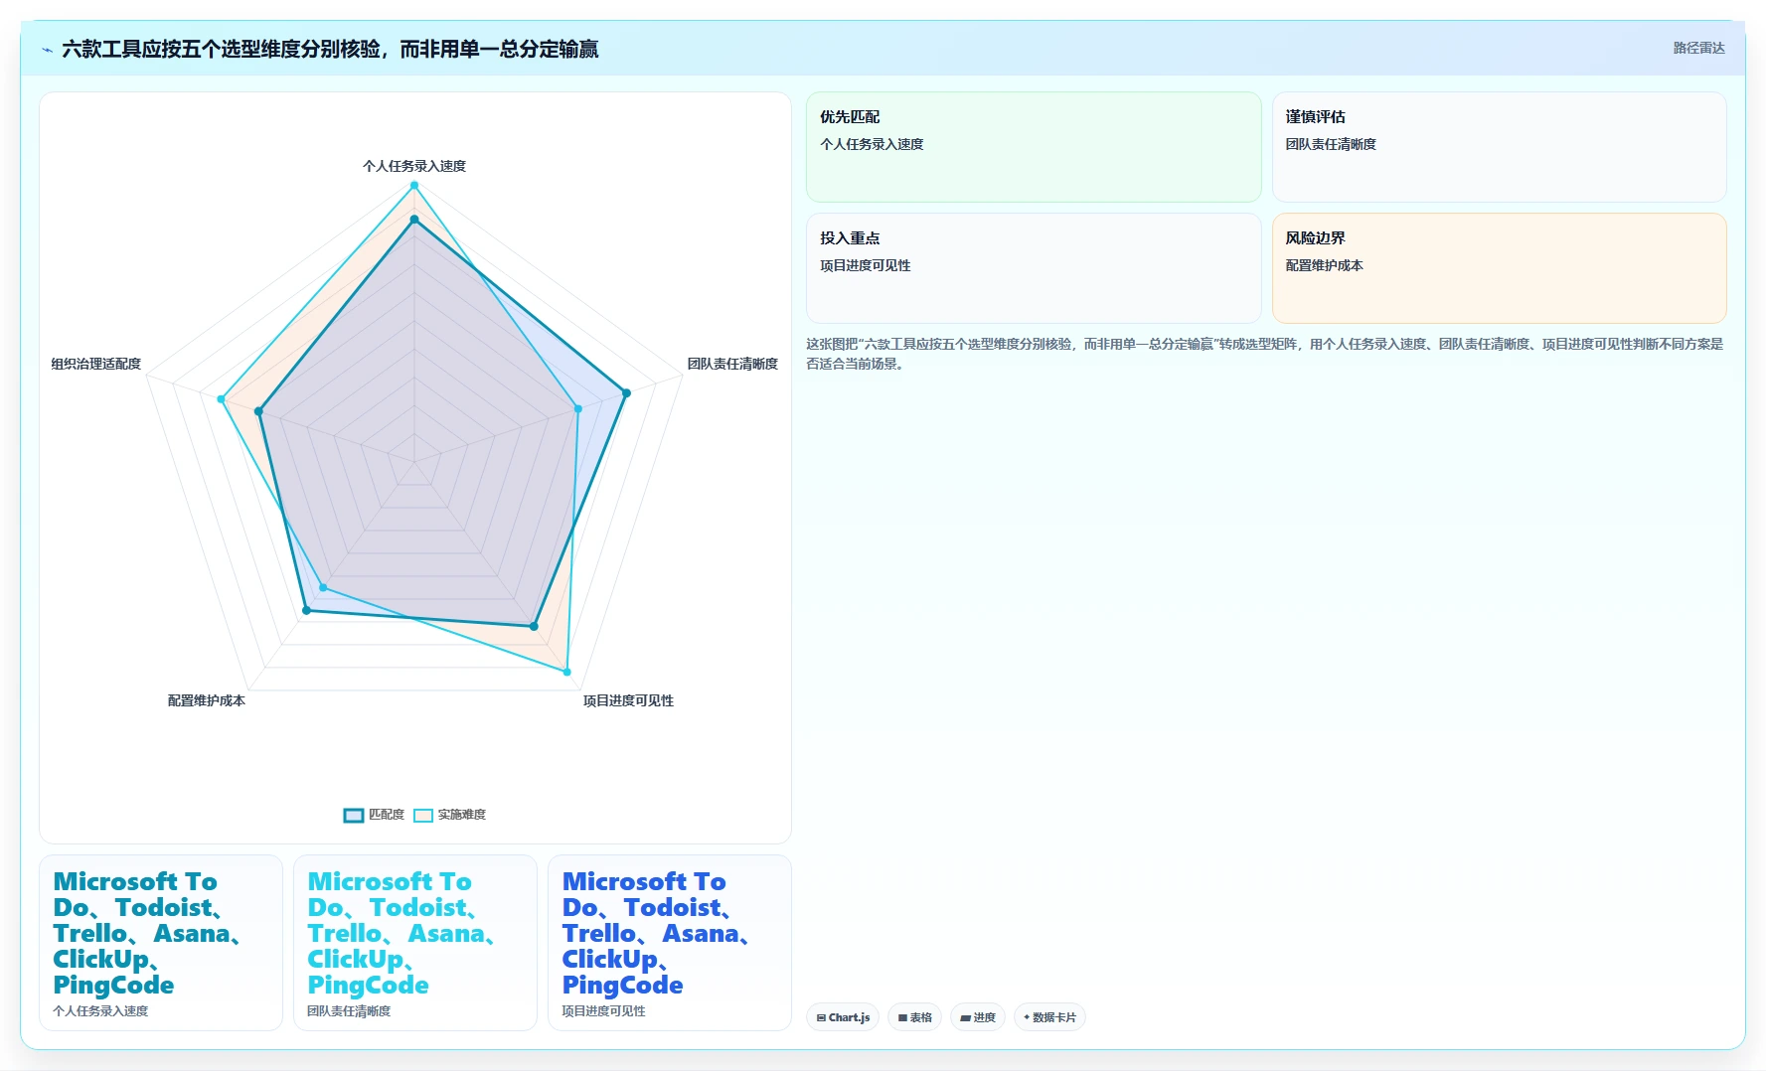This screenshot has width=1766, height=1071.
Task: Open the 谨慎评估 card
Action: [1500, 147]
